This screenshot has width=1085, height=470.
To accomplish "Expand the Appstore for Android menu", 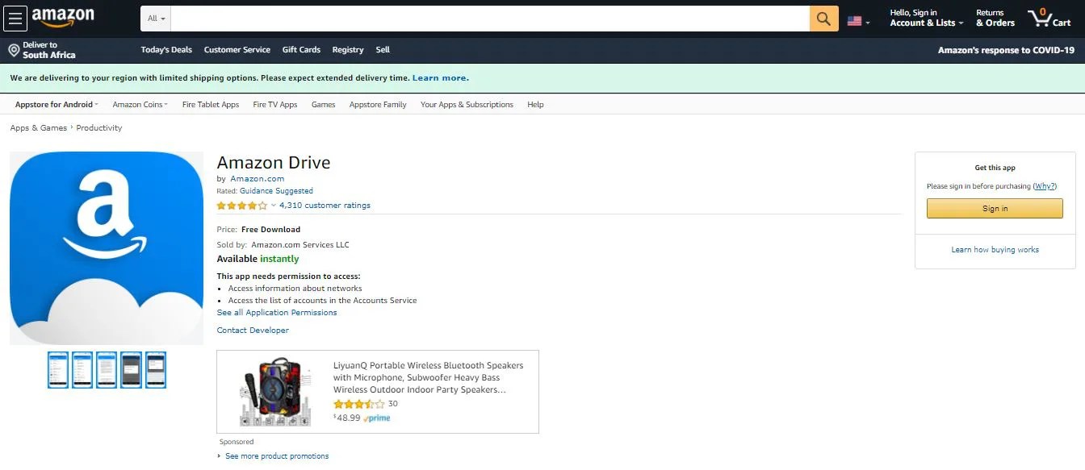I will pyautogui.click(x=55, y=104).
